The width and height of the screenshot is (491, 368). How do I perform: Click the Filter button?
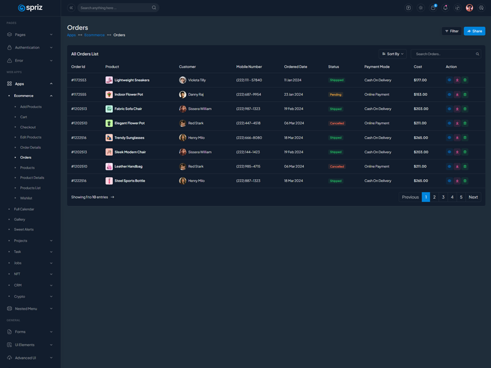[452, 31]
